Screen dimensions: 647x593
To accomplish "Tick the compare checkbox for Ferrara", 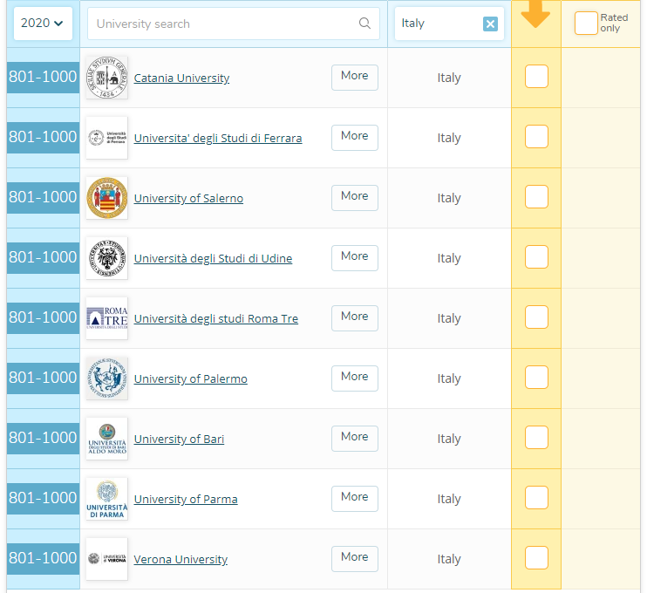I will coord(536,137).
